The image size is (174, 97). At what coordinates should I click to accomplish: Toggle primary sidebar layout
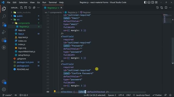click(145, 2)
